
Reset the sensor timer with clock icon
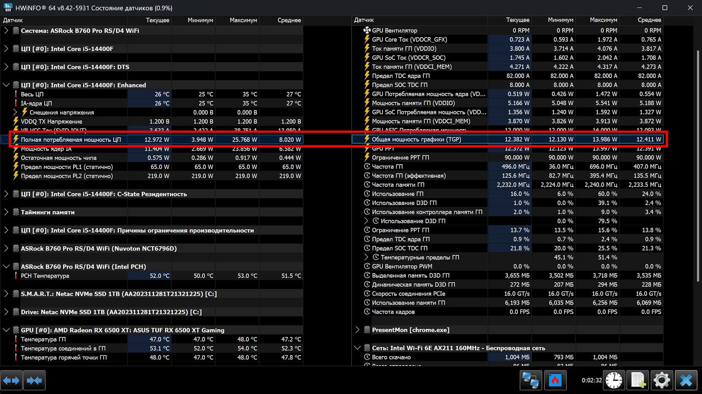point(614,381)
